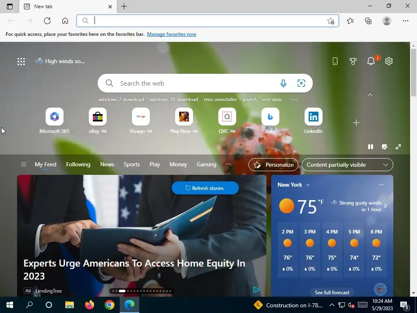This screenshot has height=313, width=417.
Task: Open the Collections panel
Action: pyautogui.click(x=368, y=21)
